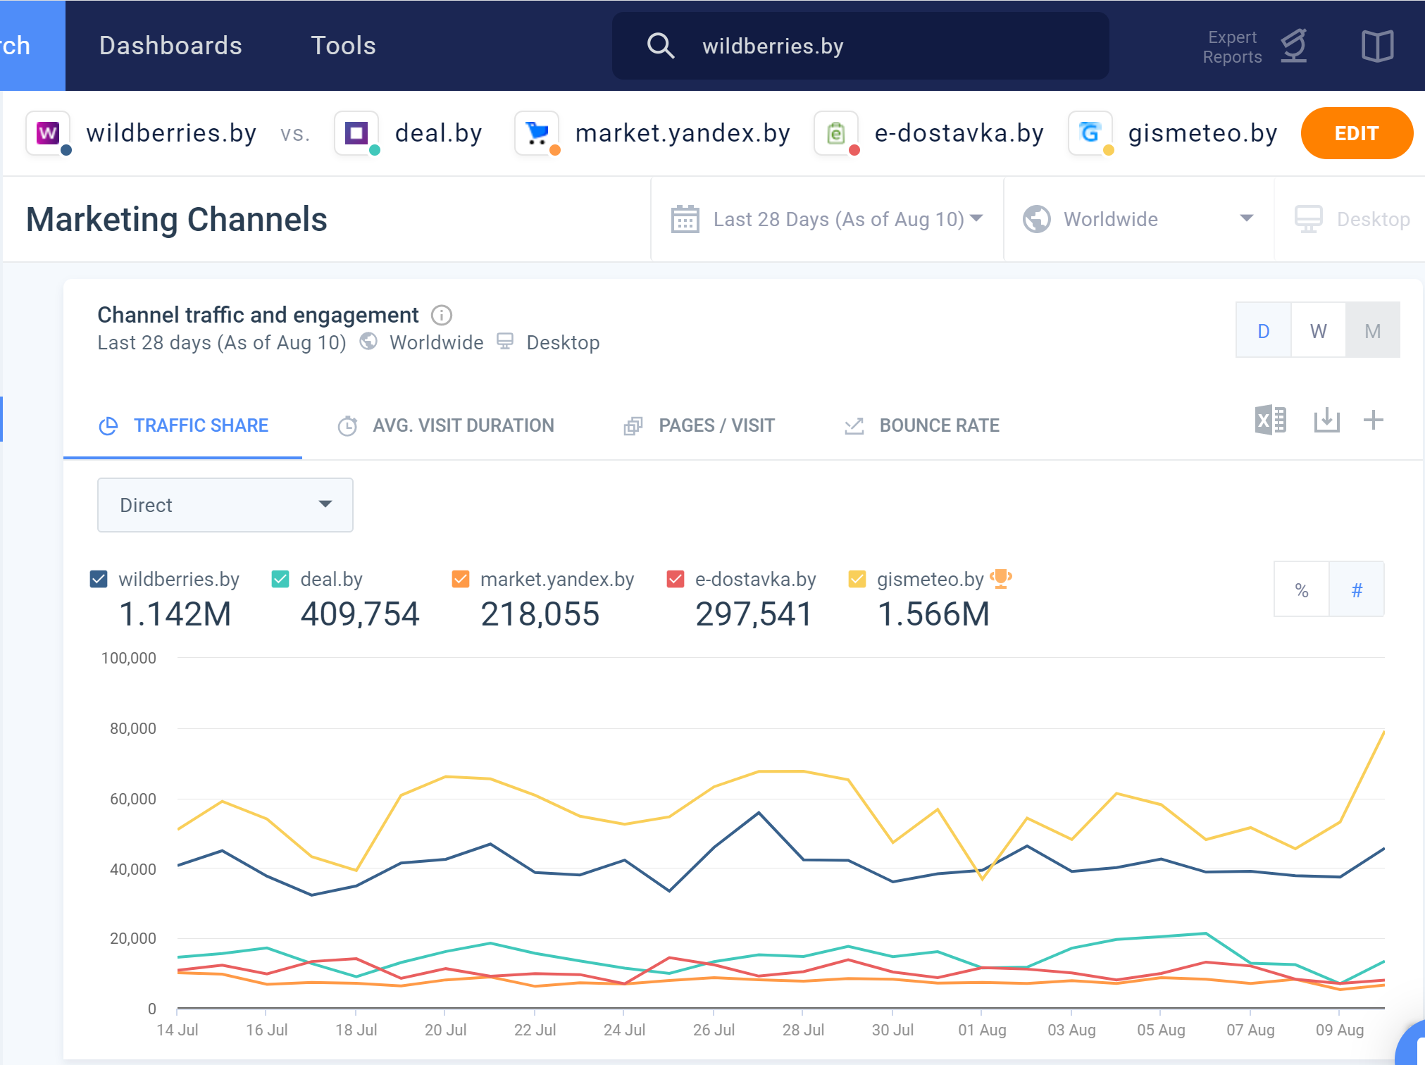Click the wildberries.by competitor name
The height and width of the screenshot is (1065, 1425).
tap(171, 133)
